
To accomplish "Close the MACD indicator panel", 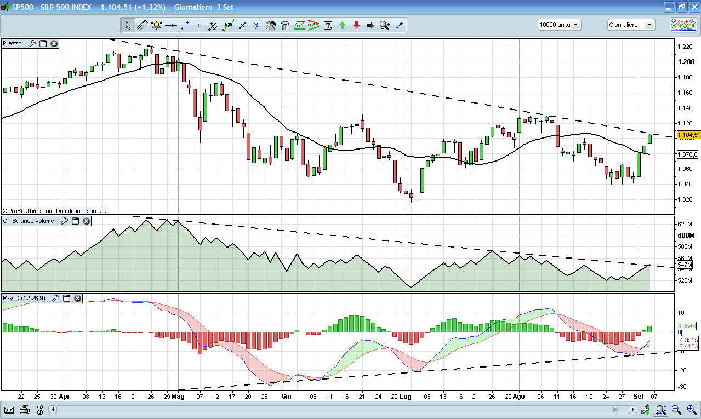I will tap(78, 298).
